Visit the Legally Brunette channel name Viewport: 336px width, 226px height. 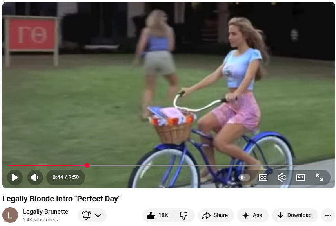45,212
